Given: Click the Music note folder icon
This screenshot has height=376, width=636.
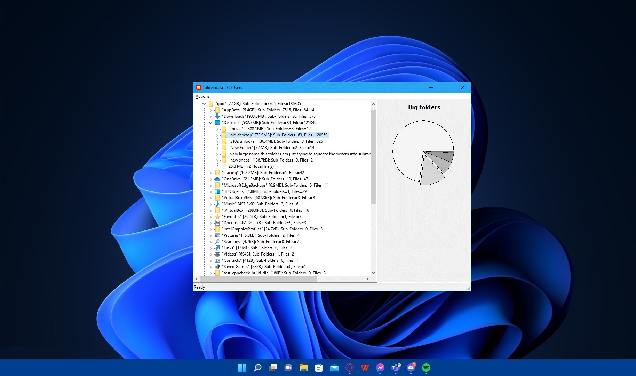Looking at the screenshot, I should (x=217, y=204).
